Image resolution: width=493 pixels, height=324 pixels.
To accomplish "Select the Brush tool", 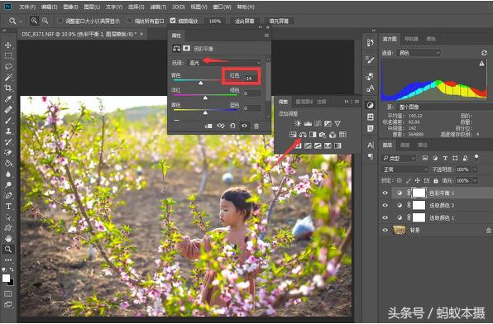I will coord(8,121).
